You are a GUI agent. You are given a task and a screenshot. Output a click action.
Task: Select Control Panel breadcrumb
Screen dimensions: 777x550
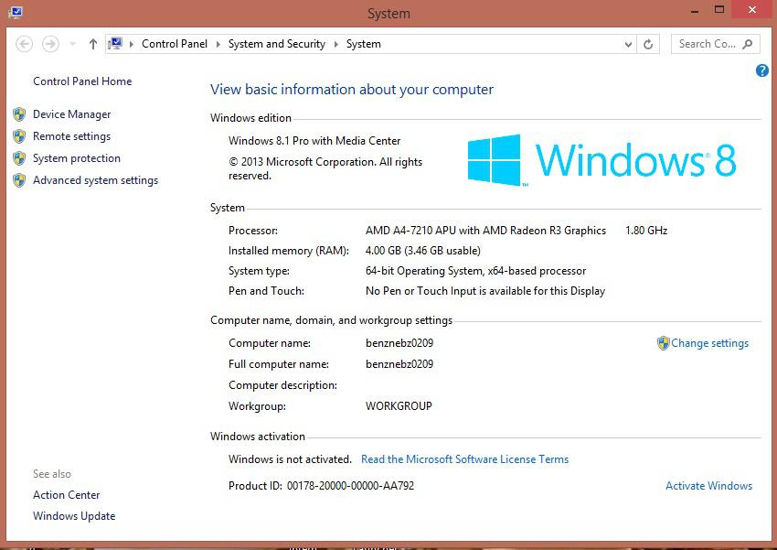(x=175, y=44)
